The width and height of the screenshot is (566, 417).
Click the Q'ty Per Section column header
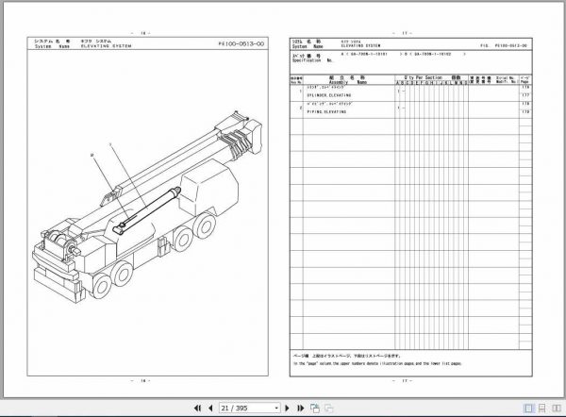[423, 77]
